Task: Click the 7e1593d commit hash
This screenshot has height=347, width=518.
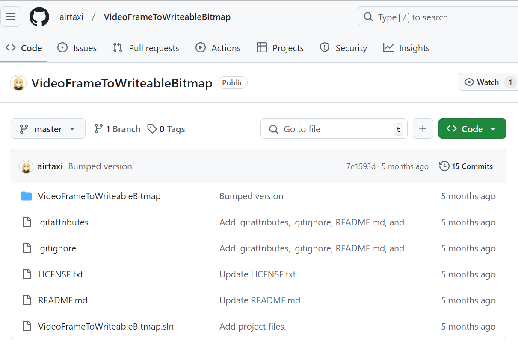Action: point(361,166)
